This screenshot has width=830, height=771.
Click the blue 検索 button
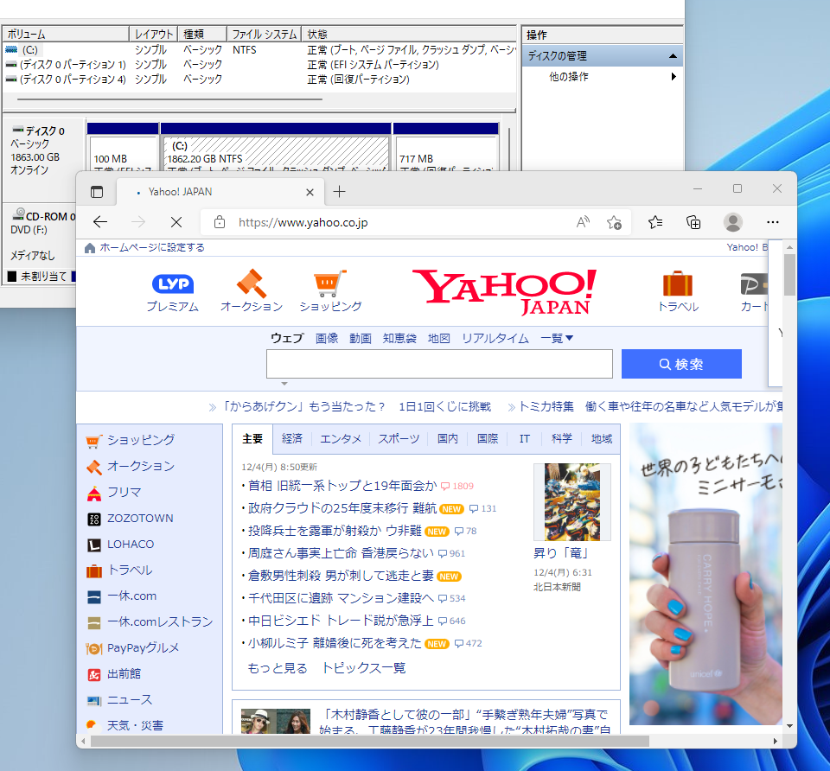681,364
